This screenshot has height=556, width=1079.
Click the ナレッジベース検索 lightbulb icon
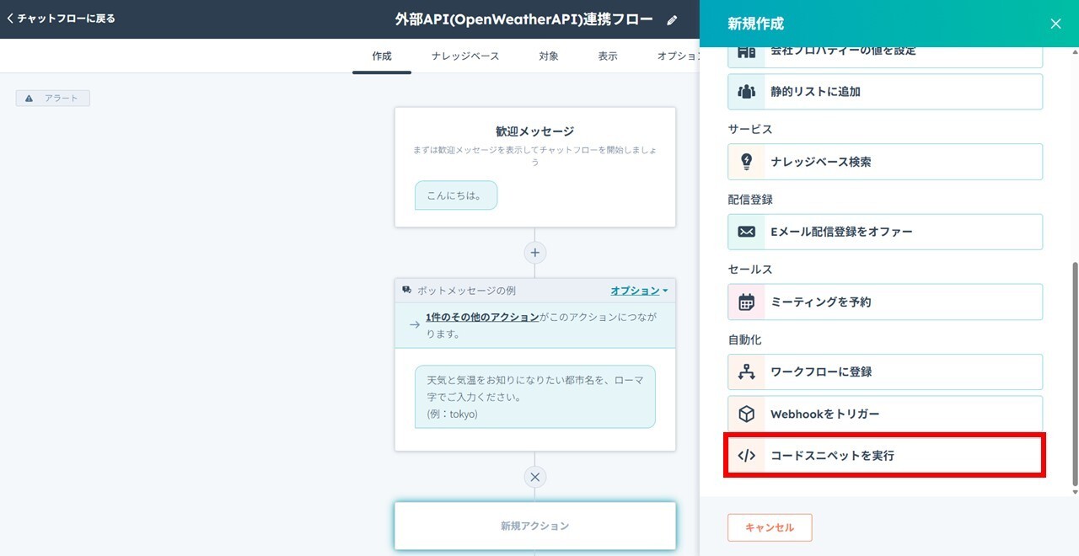pos(747,162)
